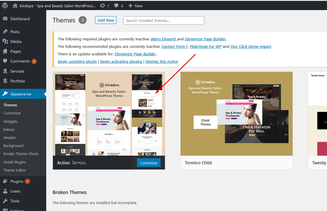
Task: Click the Plugins plug icon
Action: point(5,181)
